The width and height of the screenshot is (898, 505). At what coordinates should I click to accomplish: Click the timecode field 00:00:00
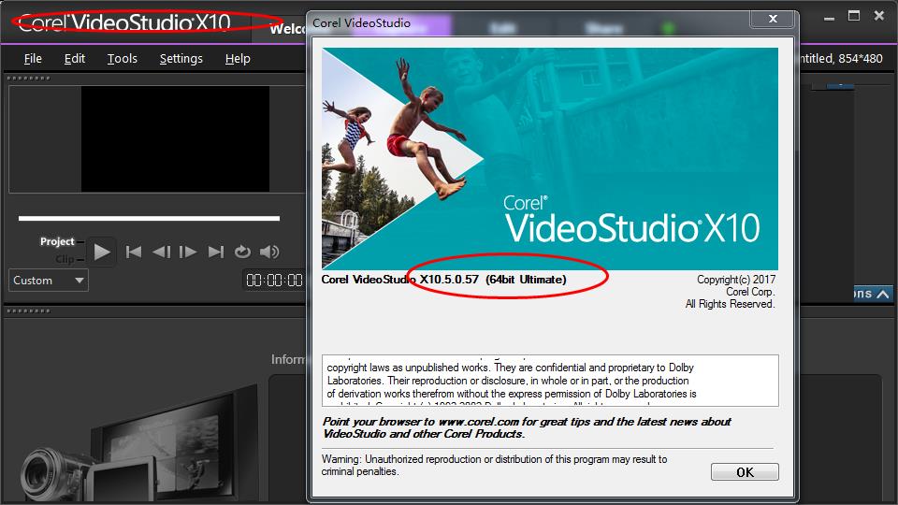(x=274, y=280)
